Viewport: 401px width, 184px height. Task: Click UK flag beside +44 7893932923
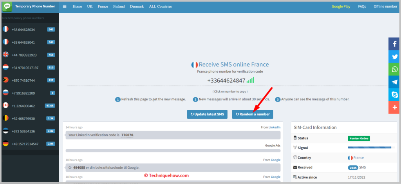pyautogui.click(x=5, y=55)
